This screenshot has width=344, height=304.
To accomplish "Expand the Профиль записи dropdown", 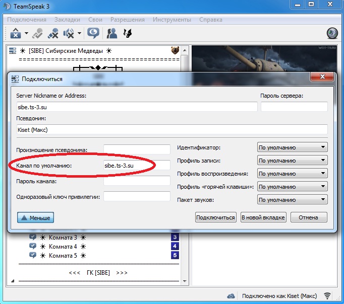I will tap(292, 161).
